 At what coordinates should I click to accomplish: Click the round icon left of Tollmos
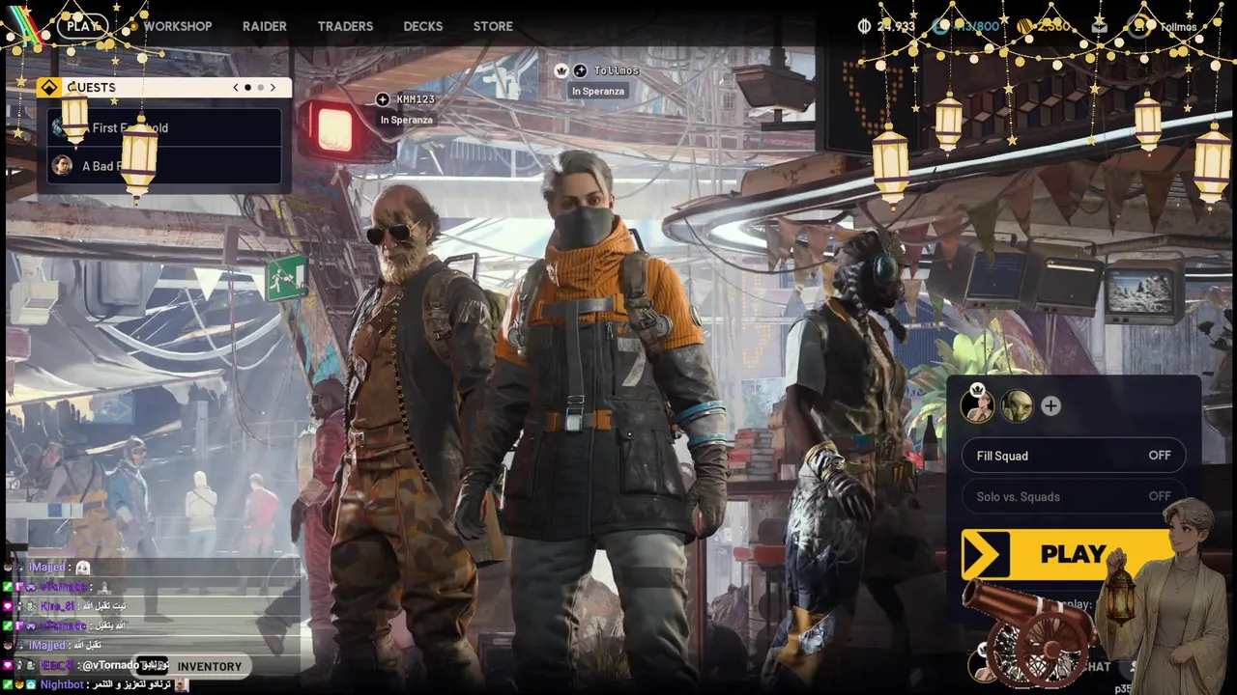click(580, 70)
